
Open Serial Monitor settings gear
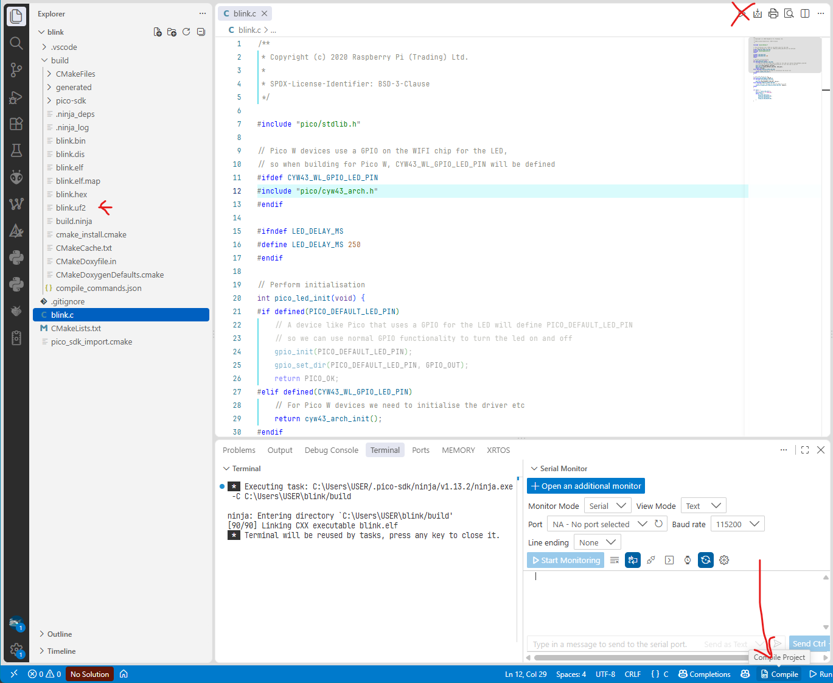tap(724, 560)
